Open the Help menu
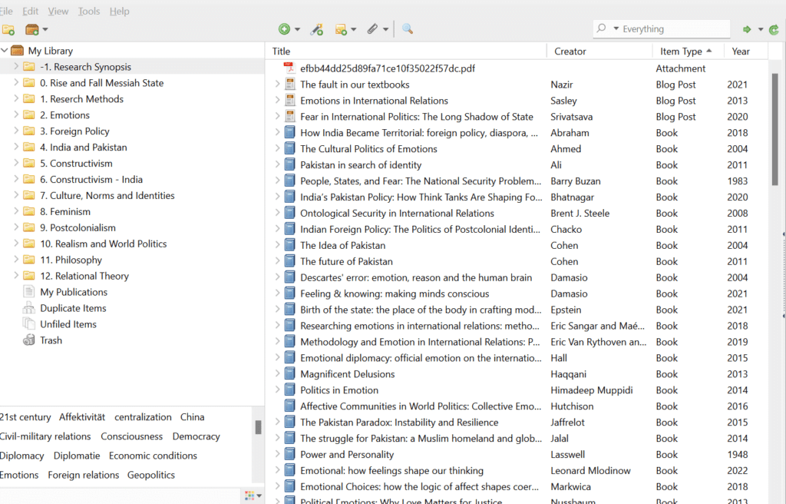This screenshot has width=786, height=504. tap(119, 11)
